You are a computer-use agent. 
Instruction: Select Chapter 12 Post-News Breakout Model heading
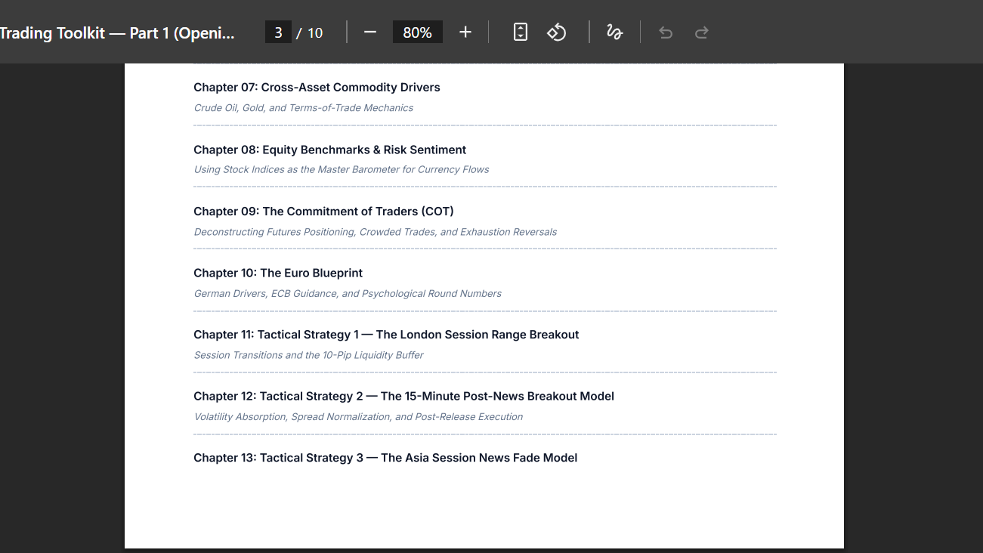[x=403, y=397]
